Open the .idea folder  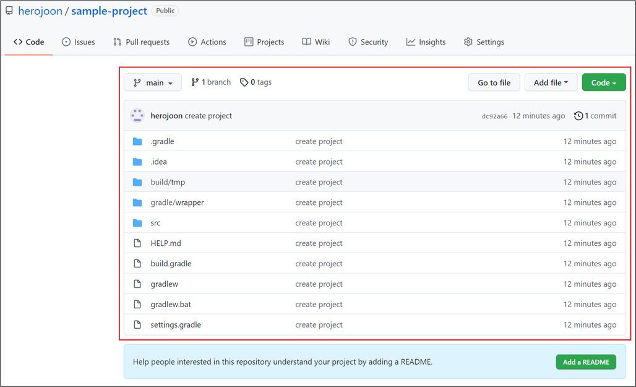click(158, 162)
